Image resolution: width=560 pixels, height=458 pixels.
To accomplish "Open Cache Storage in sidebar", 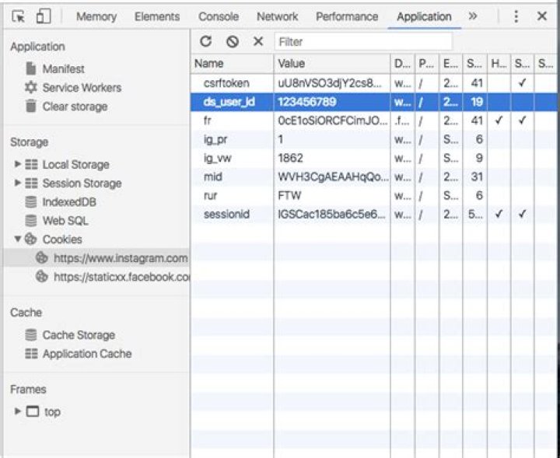I will point(79,335).
